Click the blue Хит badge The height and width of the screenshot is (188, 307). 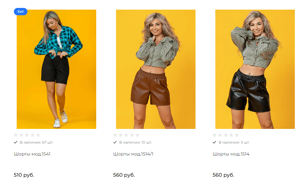tap(21, 12)
